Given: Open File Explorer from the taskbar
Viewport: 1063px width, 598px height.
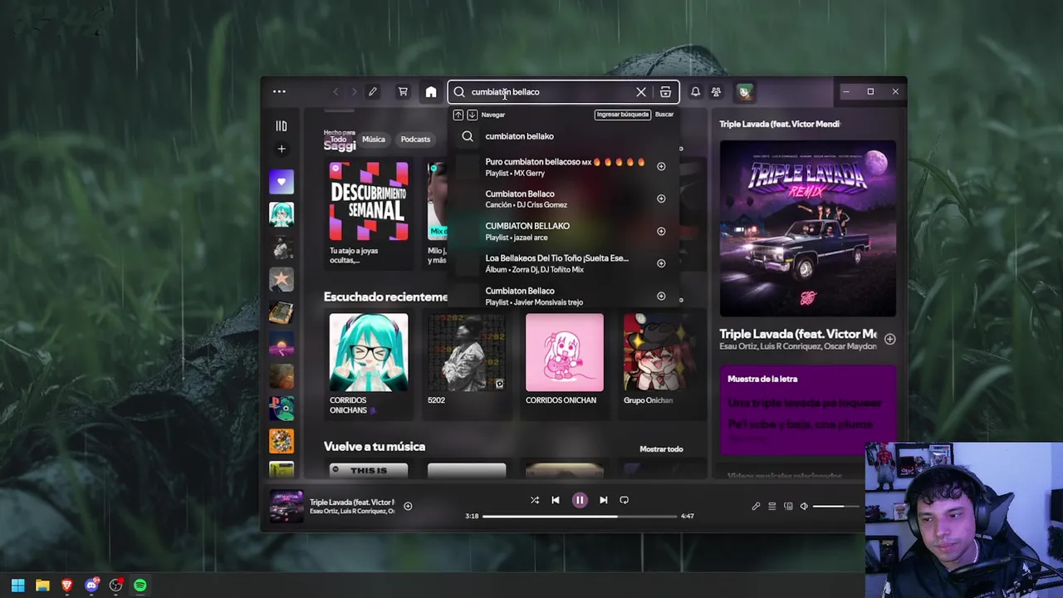Looking at the screenshot, I should 42,586.
